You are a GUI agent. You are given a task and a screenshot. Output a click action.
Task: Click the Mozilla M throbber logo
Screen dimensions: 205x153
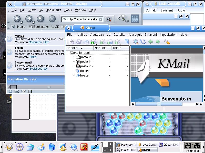click(x=135, y=19)
